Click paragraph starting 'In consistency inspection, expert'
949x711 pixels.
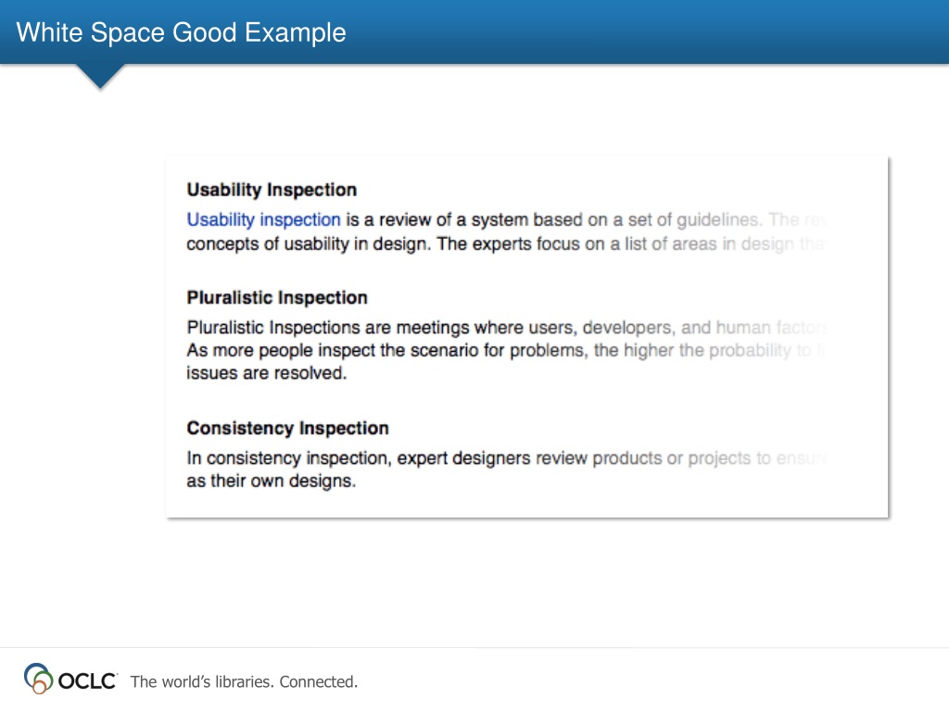(507, 469)
